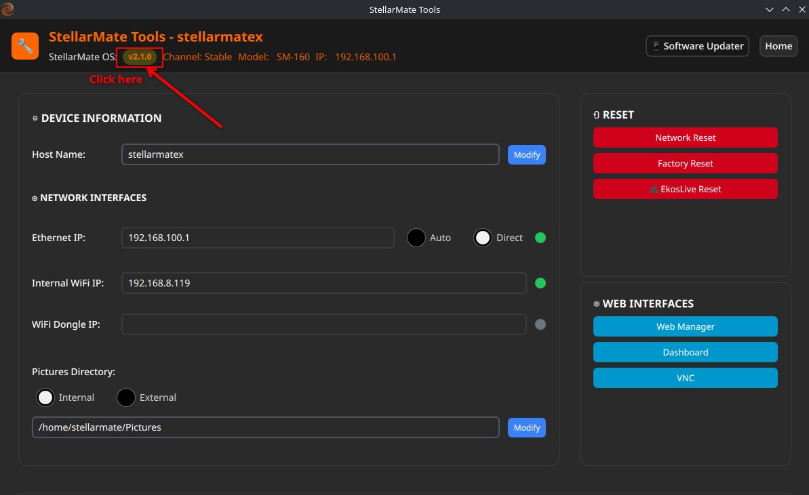
Task: Open the Software Updater
Action: point(697,46)
